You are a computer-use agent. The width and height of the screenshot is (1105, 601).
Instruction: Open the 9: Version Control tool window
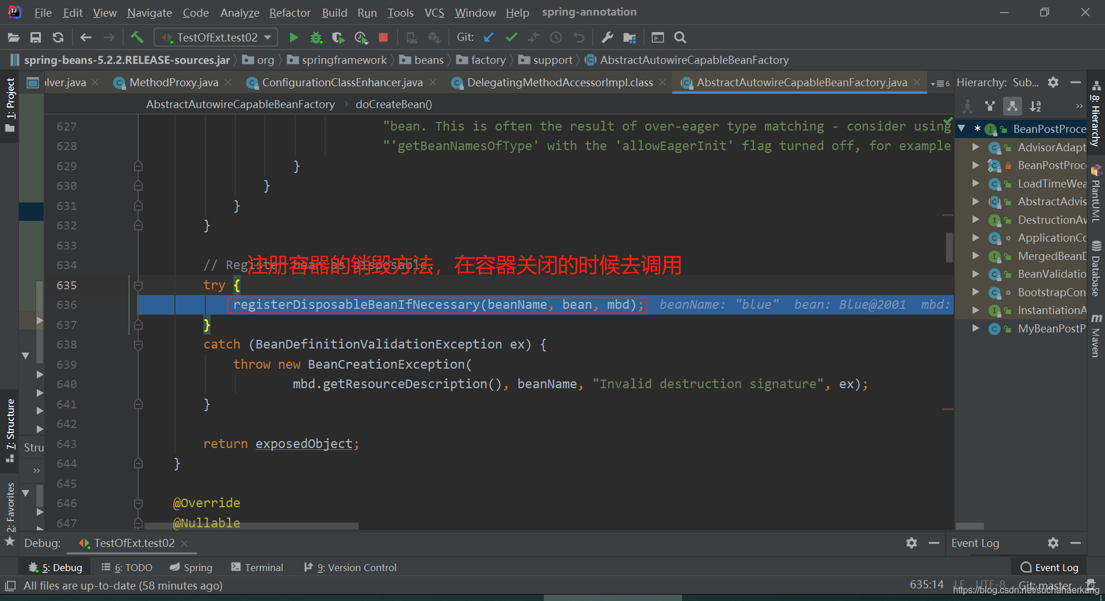click(x=350, y=568)
